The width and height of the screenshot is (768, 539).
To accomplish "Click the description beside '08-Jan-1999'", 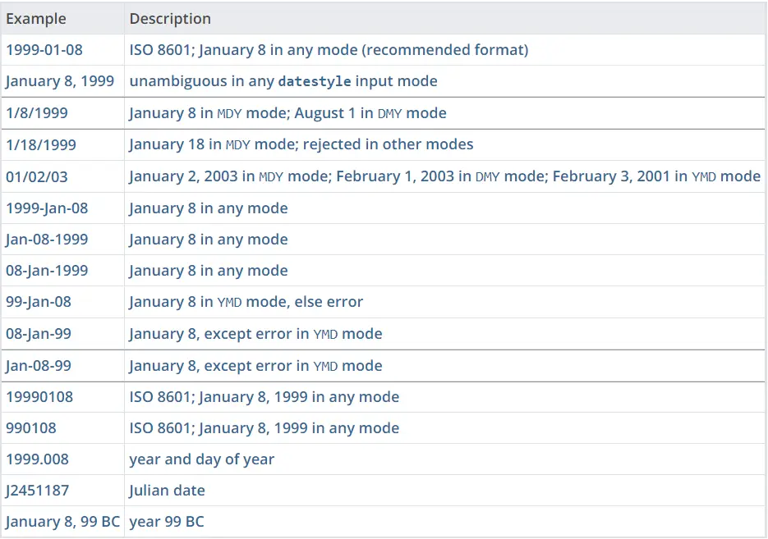I will (208, 271).
